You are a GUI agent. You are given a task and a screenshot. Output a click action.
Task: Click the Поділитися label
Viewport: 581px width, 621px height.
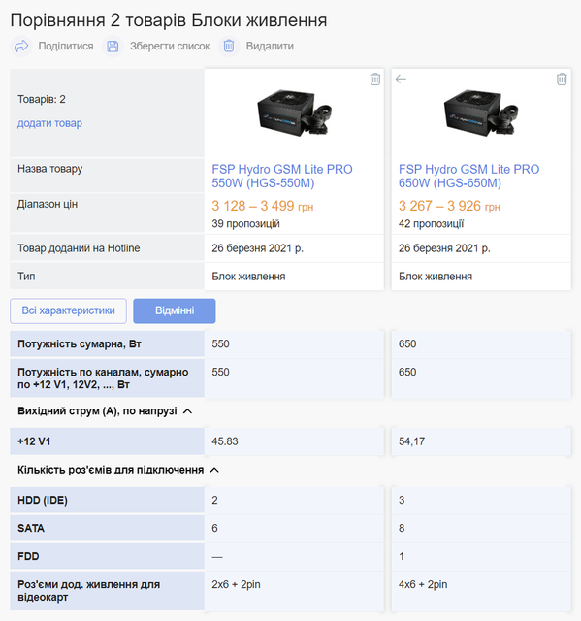coord(66,46)
